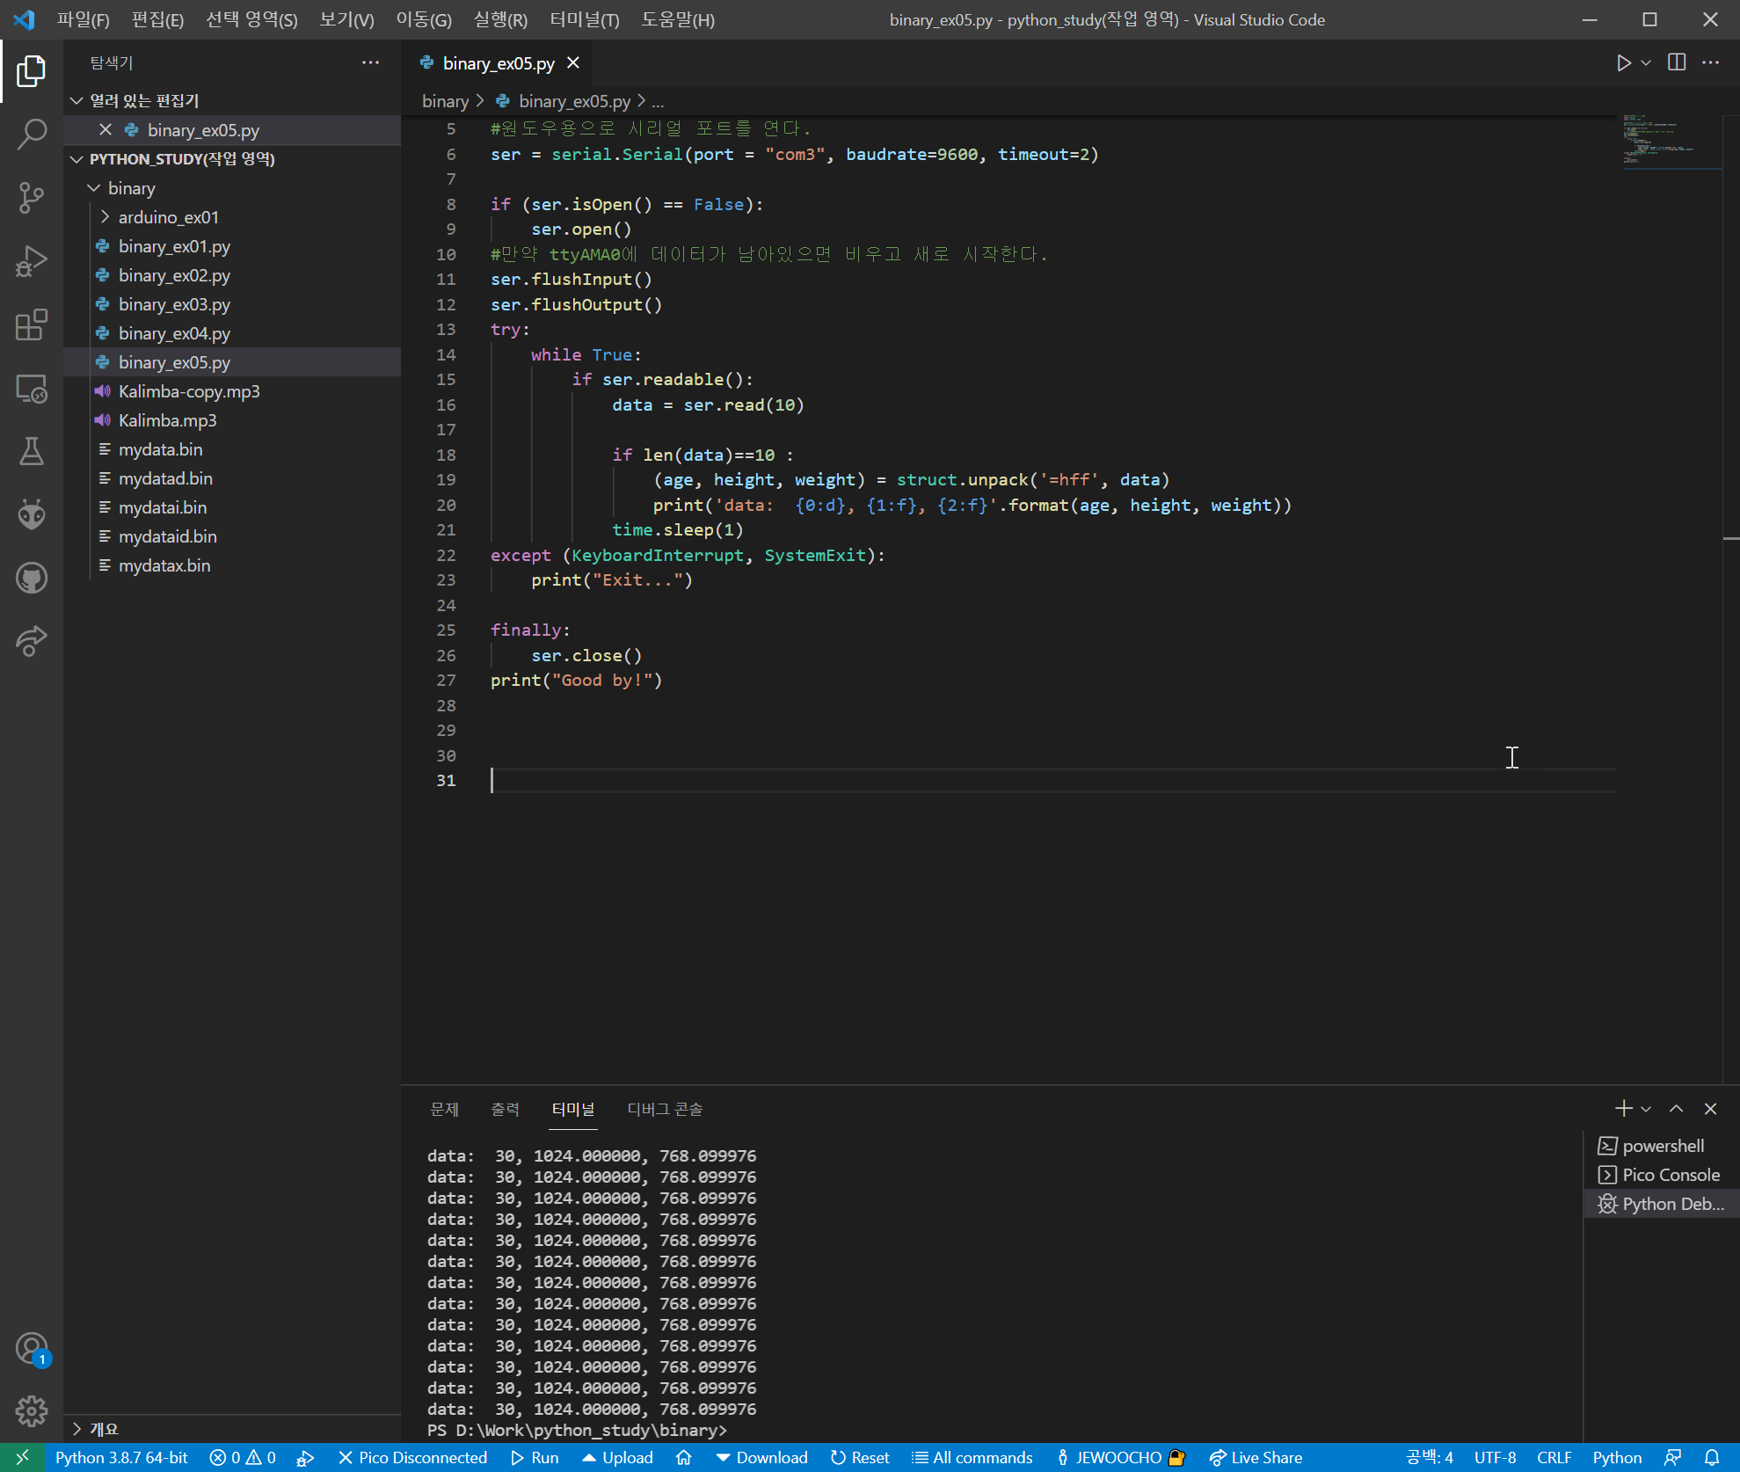Expand the arduino_ex01 folder
This screenshot has width=1740, height=1472.
[168, 217]
